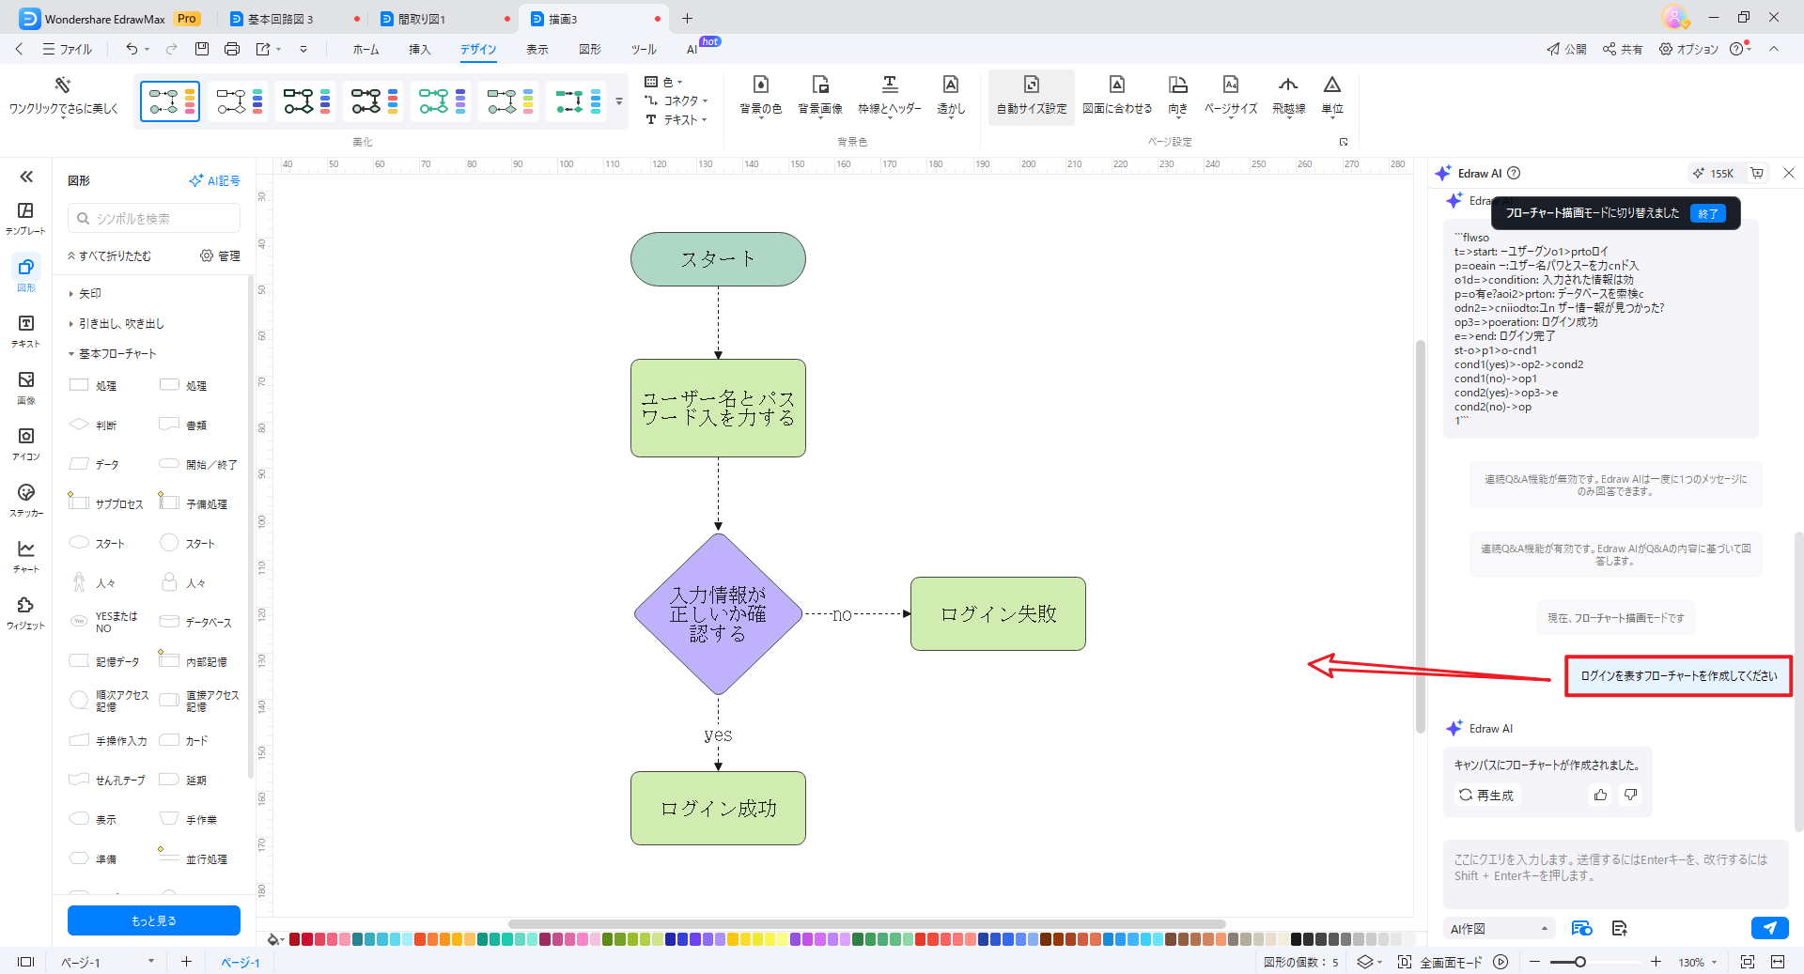1804x974 pixels.
Task: Pick the black swatch in the color bar
Action: (x=1297, y=938)
